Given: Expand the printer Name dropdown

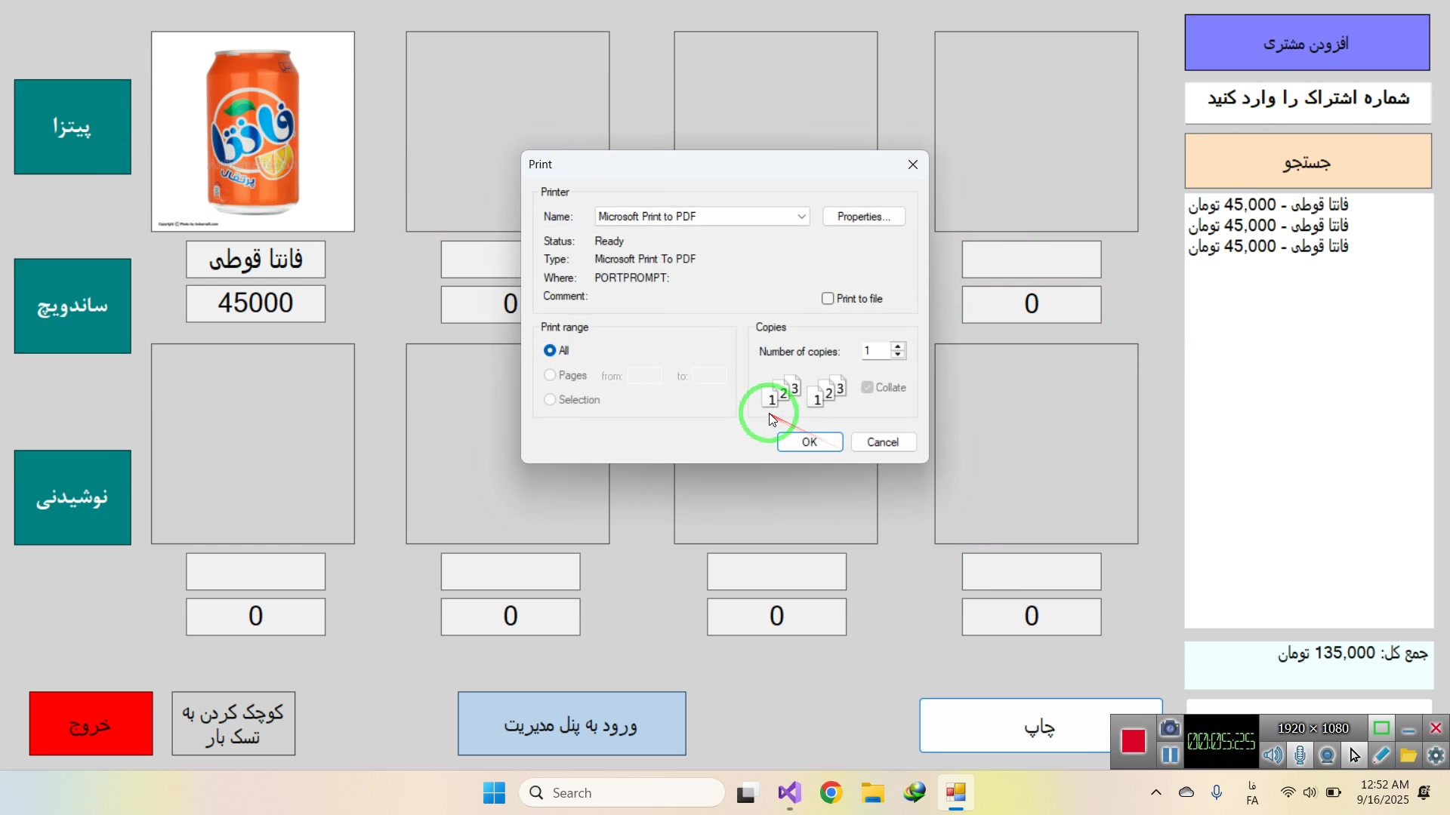Looking at the screenshot, I should point(801,217).
